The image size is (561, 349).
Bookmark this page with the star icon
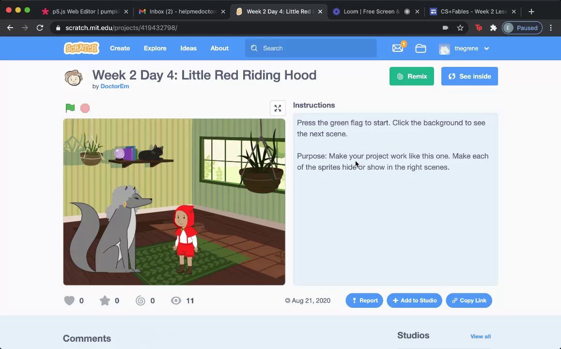click(x=460, y=28)
